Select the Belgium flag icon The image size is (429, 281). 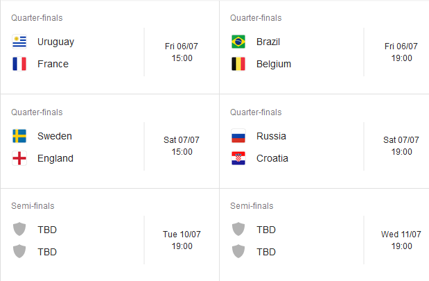coord(238,64)
